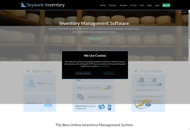The height and width of the screenshot is (130, 190).
Task: View the Pricing page
Action: click(133, 5)
